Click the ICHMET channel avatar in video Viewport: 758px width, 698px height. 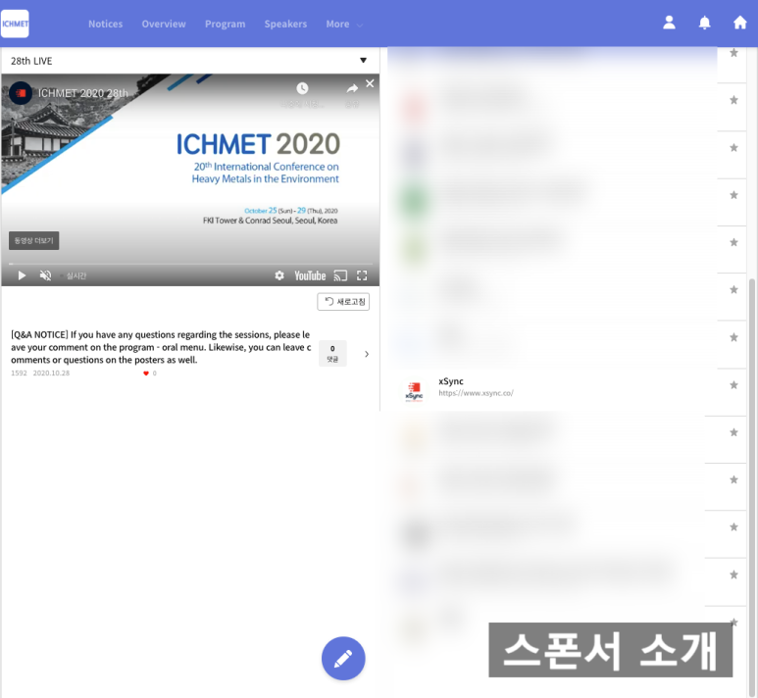pyautogui.click(x=21, y=93)
